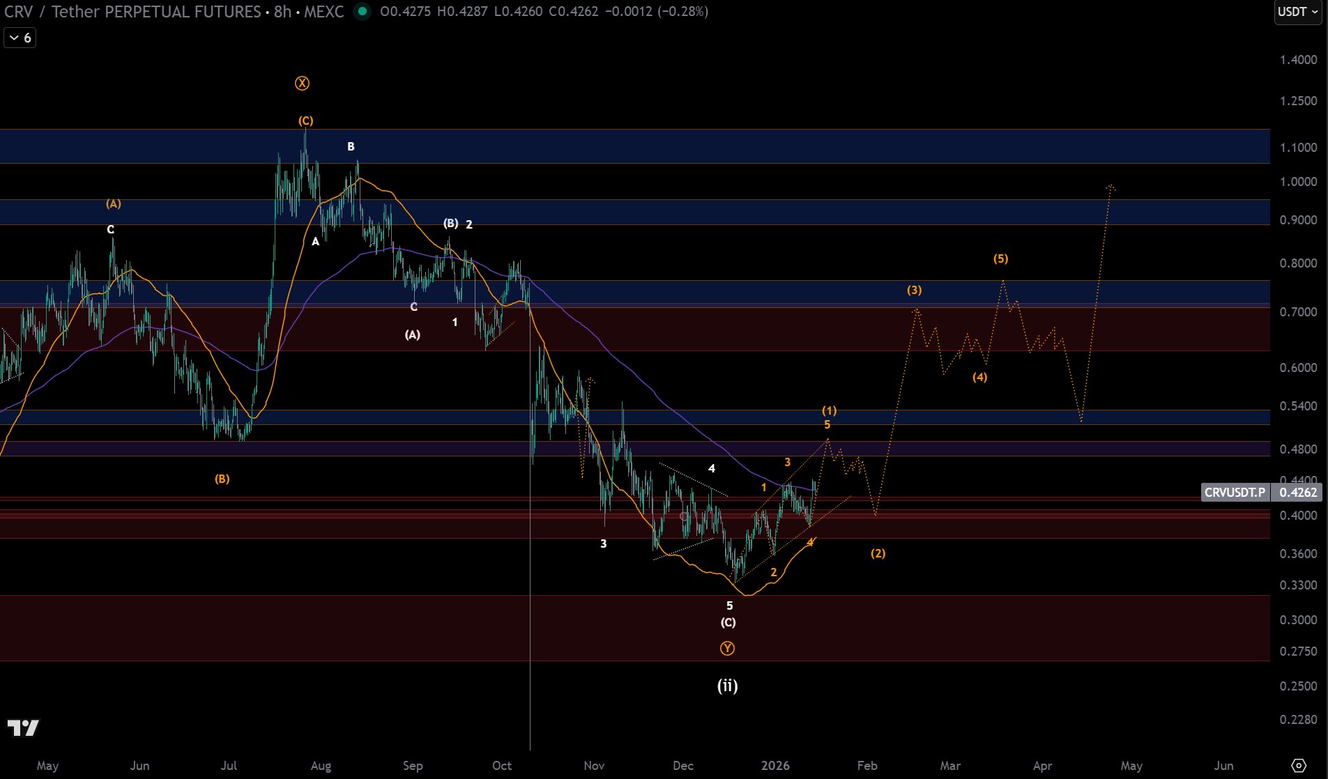This screenshot has width=1328, height=779.
Task: Open chart settings gear icon
Action: (1298, 765)
